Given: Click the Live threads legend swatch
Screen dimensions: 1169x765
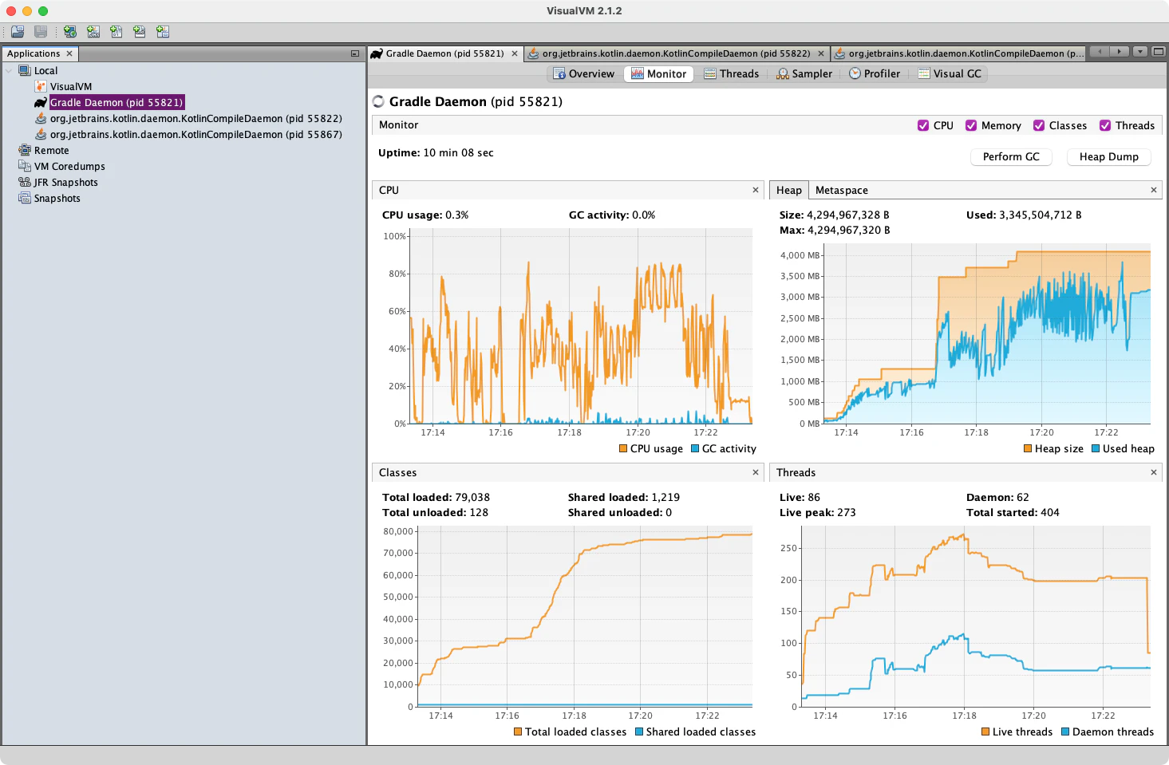Looking at the screenshot, I should pyautogui.click(x=985, y=731).
